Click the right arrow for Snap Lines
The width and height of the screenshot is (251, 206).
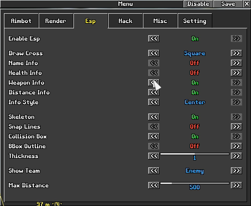(x=236, y=127)
